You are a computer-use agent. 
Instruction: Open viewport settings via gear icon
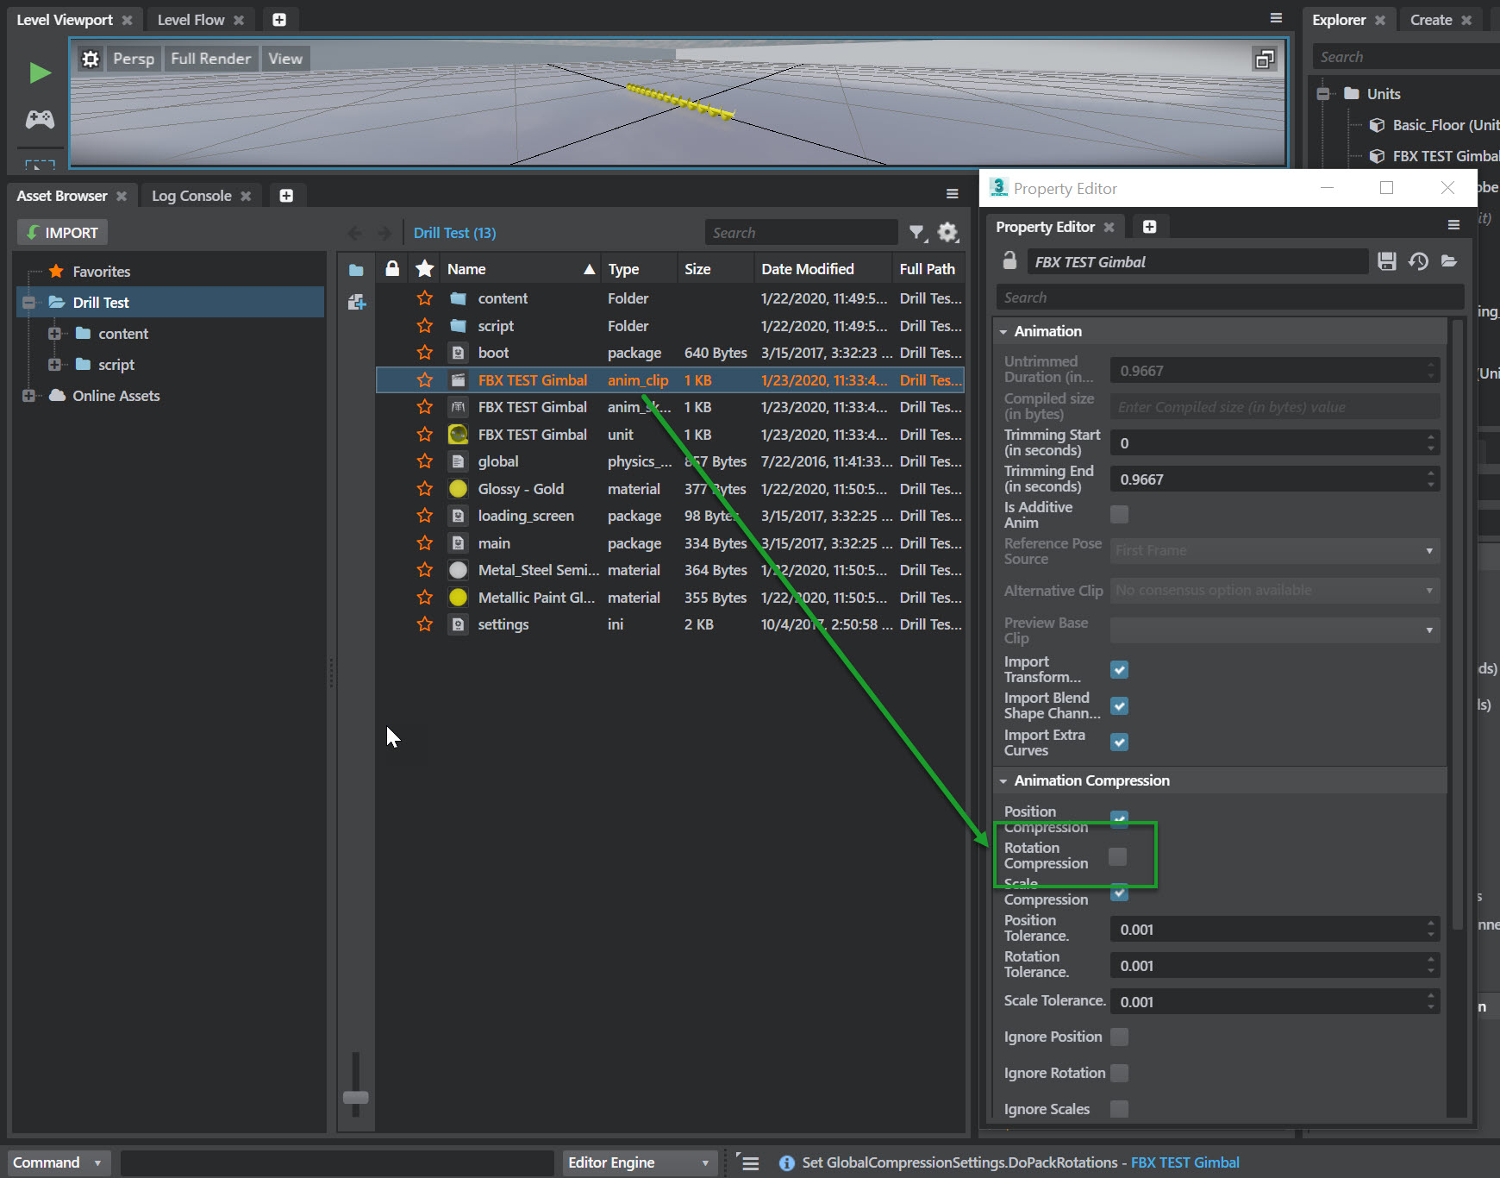[x=91, y=58]
